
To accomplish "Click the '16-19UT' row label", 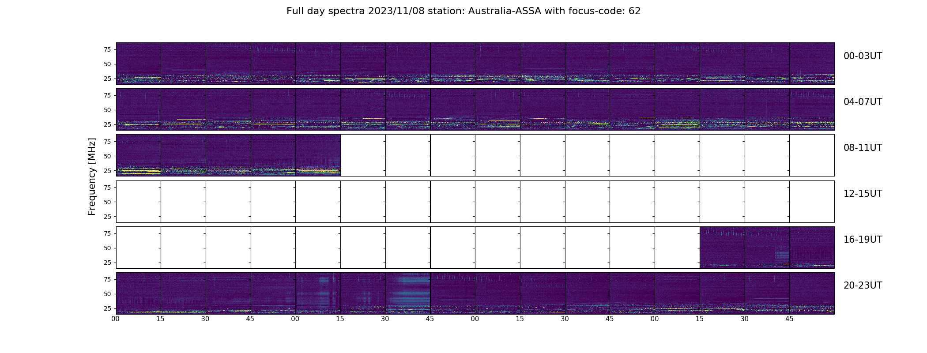I will (863, 240).
